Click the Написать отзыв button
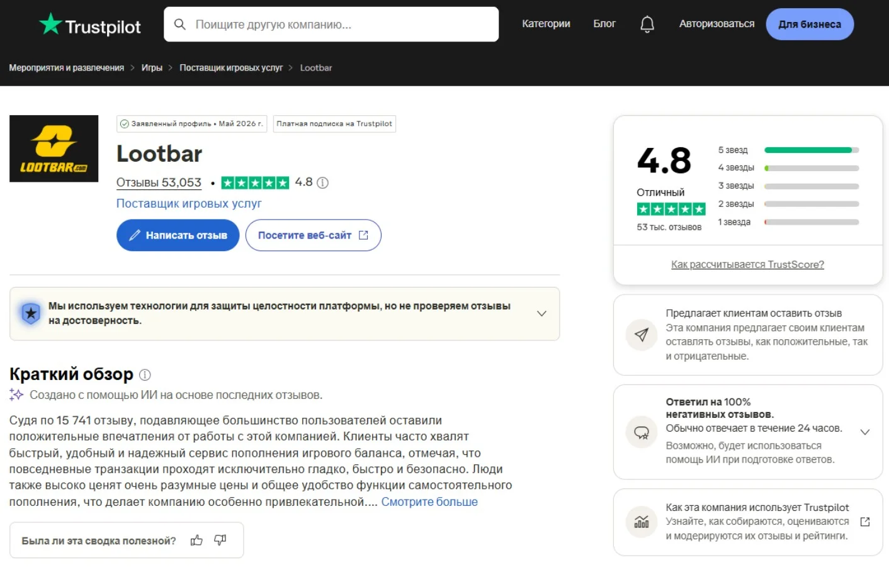The image size is (889, 577). point(178,235)
